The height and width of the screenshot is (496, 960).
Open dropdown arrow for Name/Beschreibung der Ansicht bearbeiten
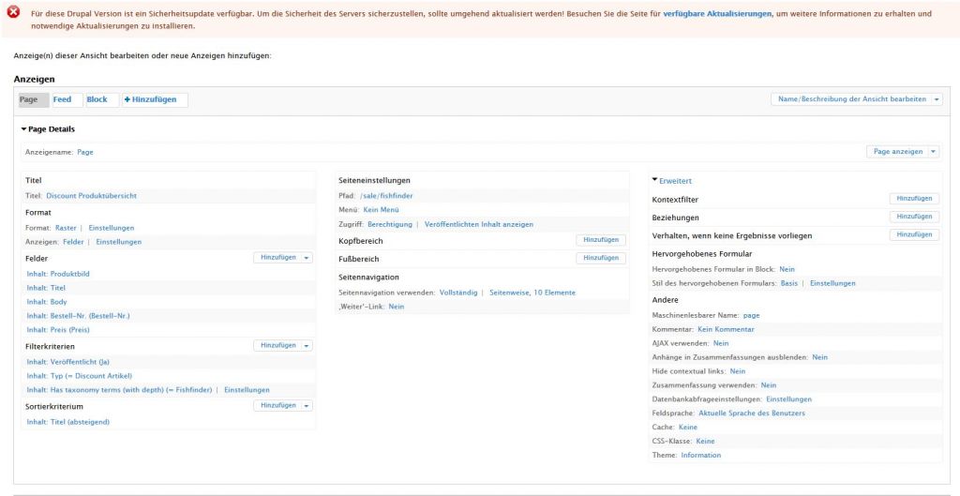(x=937, y=98)
